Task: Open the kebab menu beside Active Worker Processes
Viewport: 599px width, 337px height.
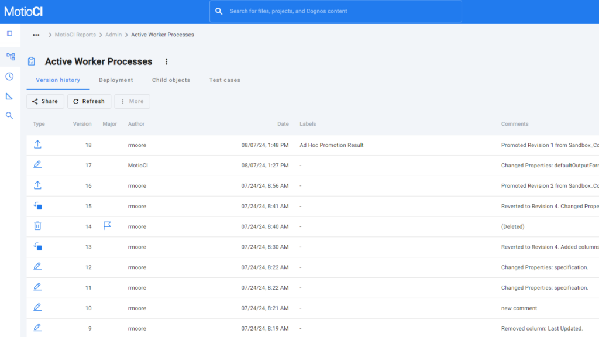Action: point(166,61)
